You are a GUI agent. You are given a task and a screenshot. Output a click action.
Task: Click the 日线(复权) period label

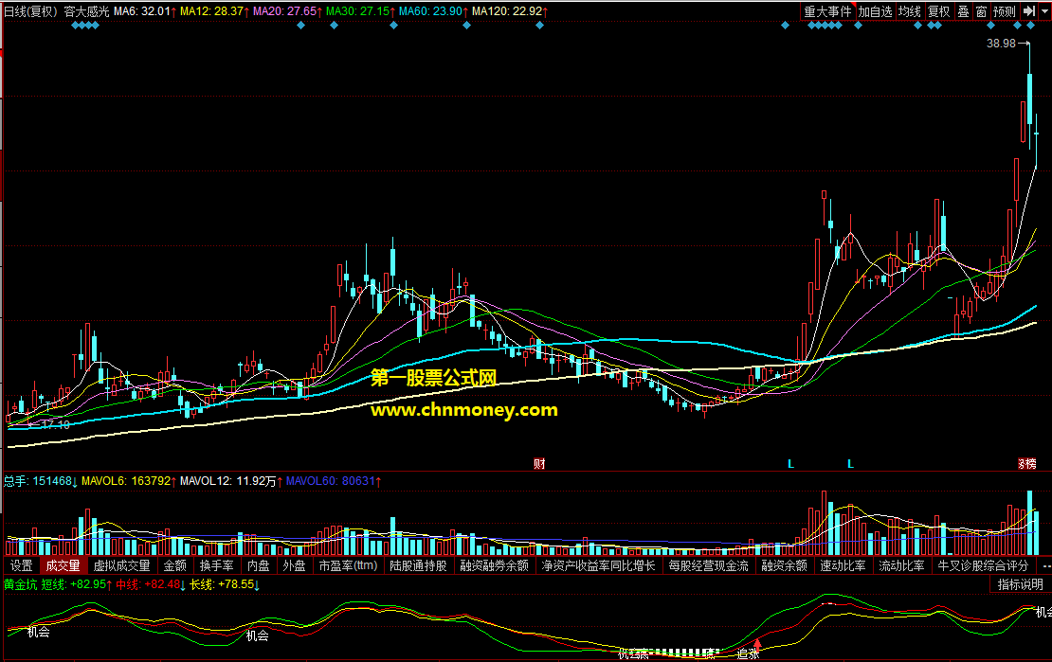[31, 11]
